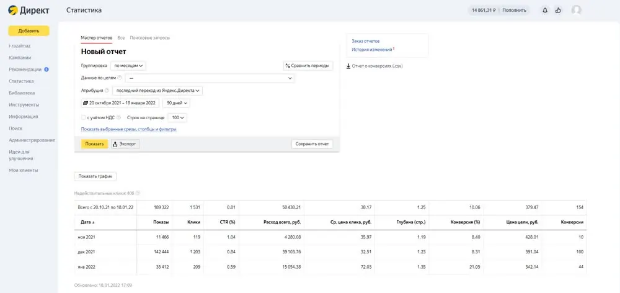Open Инструменты in the sidebar
This screenshot has width=620, height=293.
pos(24,105)
